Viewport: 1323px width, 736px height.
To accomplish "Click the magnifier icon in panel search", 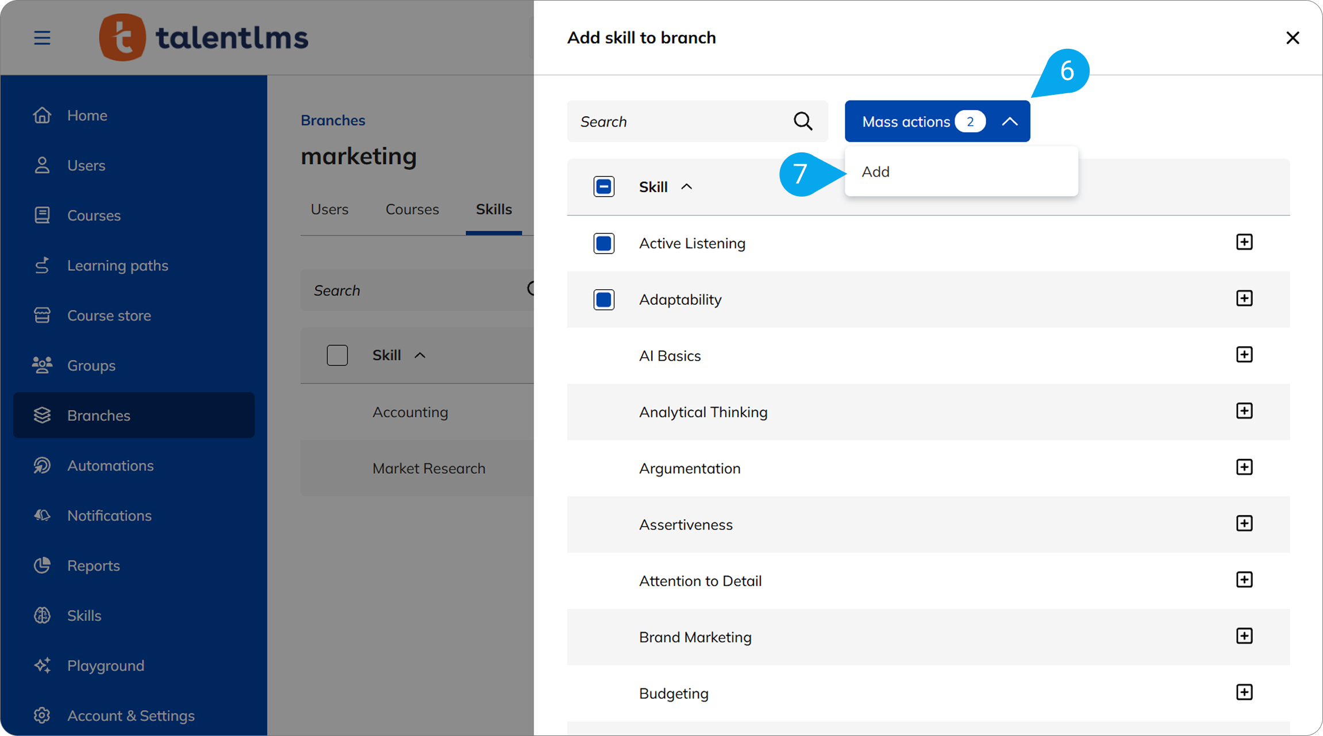I will 803,121.
